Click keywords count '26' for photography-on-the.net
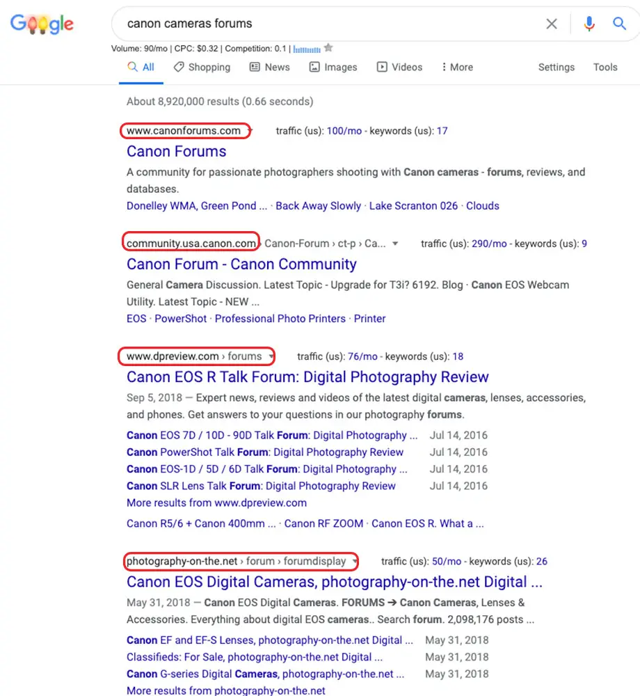 (541, 562)
